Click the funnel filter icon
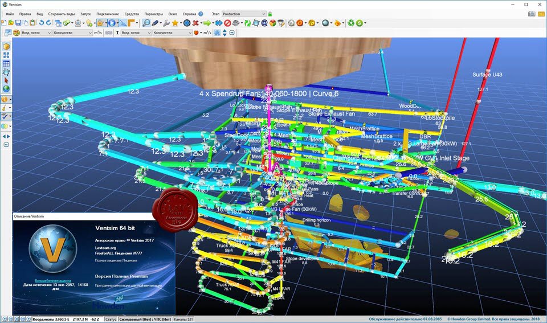This screenshot has height=323, width=547. (281, 23)
